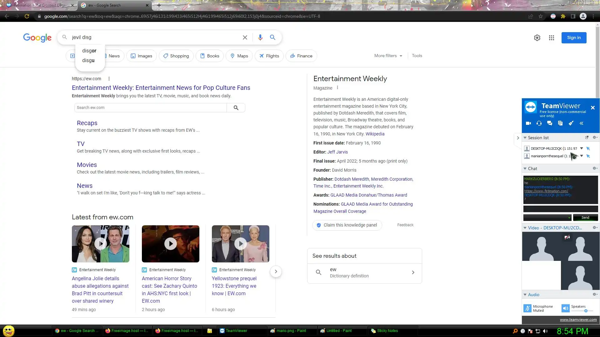Select the TeamViewer whiteboard brush icon

pos(571,123)
